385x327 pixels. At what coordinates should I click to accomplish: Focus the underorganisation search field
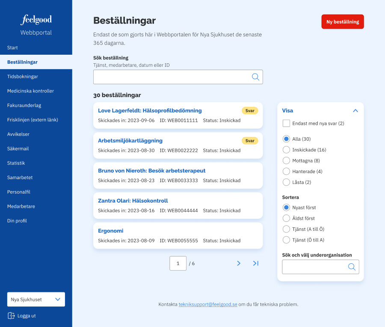pyautogui.click(x=320, y=267)
